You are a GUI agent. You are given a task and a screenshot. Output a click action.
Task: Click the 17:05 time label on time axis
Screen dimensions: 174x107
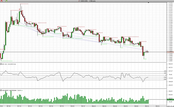tap(9, 106)
